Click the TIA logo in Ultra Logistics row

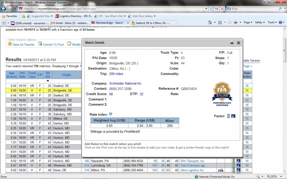point(221,170)
